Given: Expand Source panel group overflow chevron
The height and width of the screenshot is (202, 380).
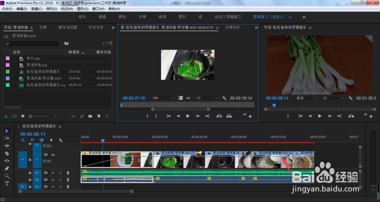Looking at the screenshot, I should click(x=256, y=28).
